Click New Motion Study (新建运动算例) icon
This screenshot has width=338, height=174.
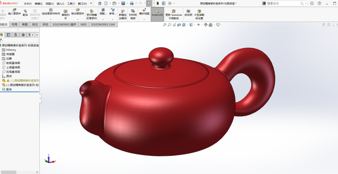(123, 11)
